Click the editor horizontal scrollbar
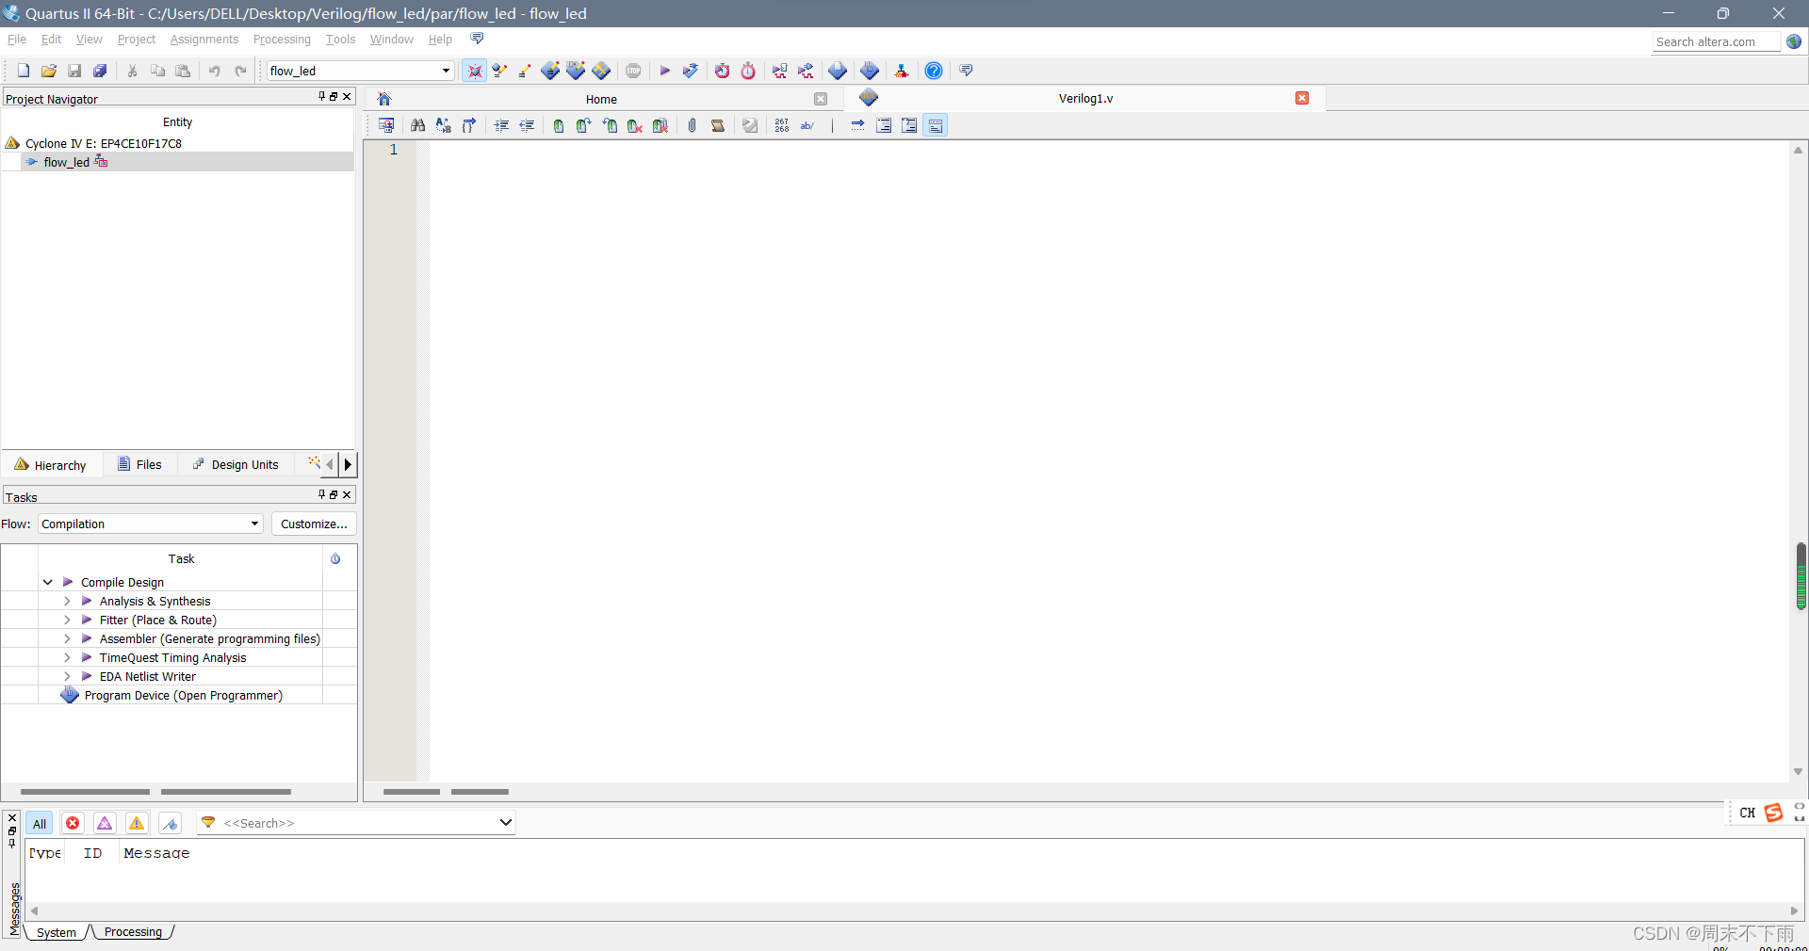The width and height of the screenshot is (1809, 951). 446,792
